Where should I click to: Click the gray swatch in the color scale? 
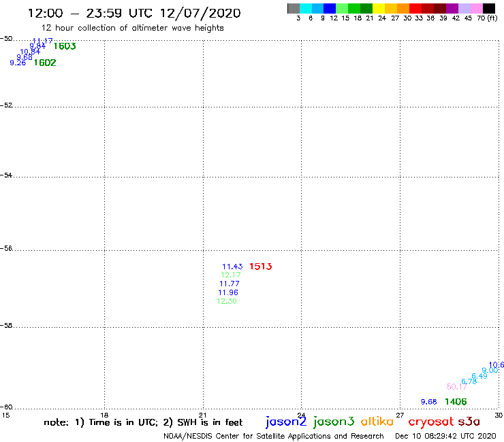pyautogui.click(x=294, y=8)
